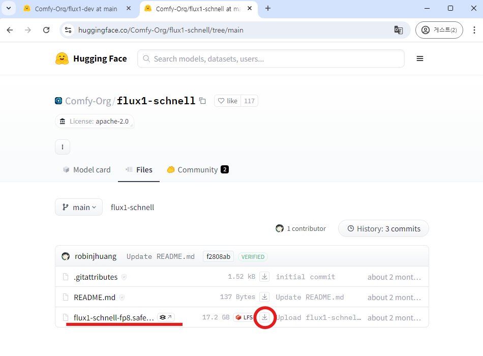Screen dimensions: 483x356
Task: Click the browser address bar URL
Action: coord(161,30)
